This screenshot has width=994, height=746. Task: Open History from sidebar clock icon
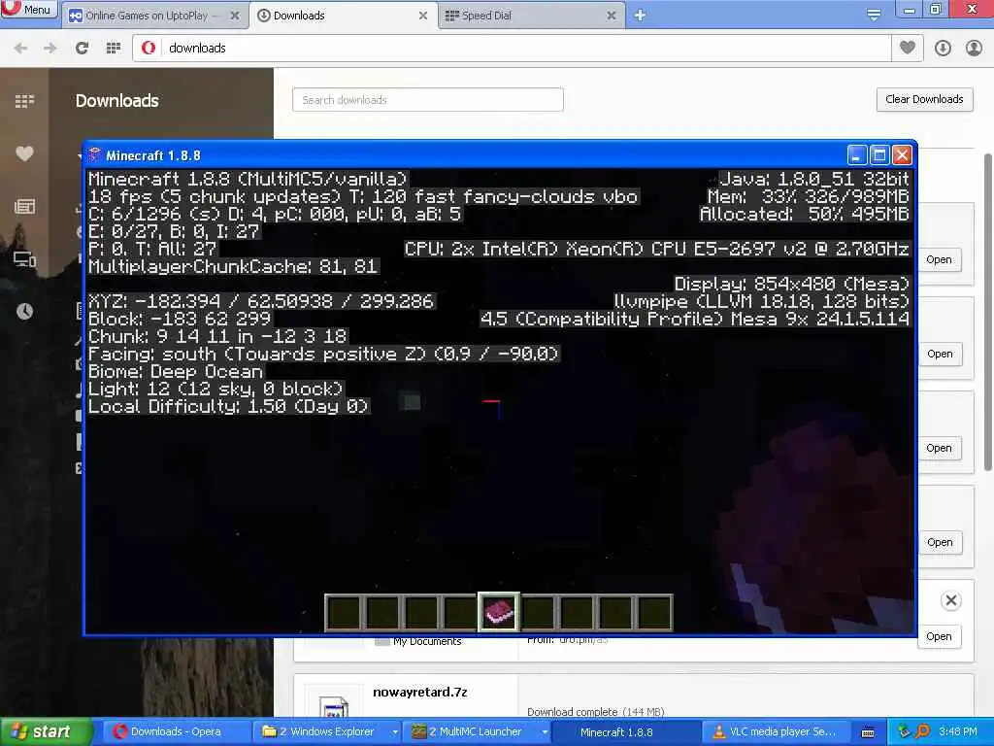(24, 312)
